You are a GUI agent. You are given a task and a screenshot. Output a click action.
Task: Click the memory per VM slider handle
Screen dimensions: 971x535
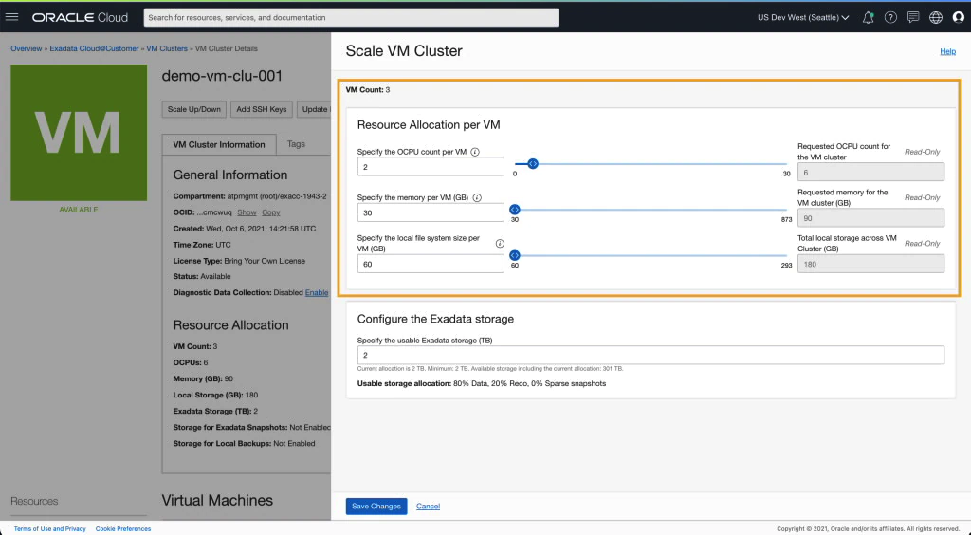515,210
